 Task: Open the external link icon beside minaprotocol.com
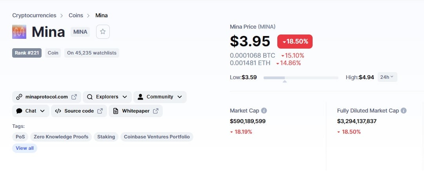[74, 97]
